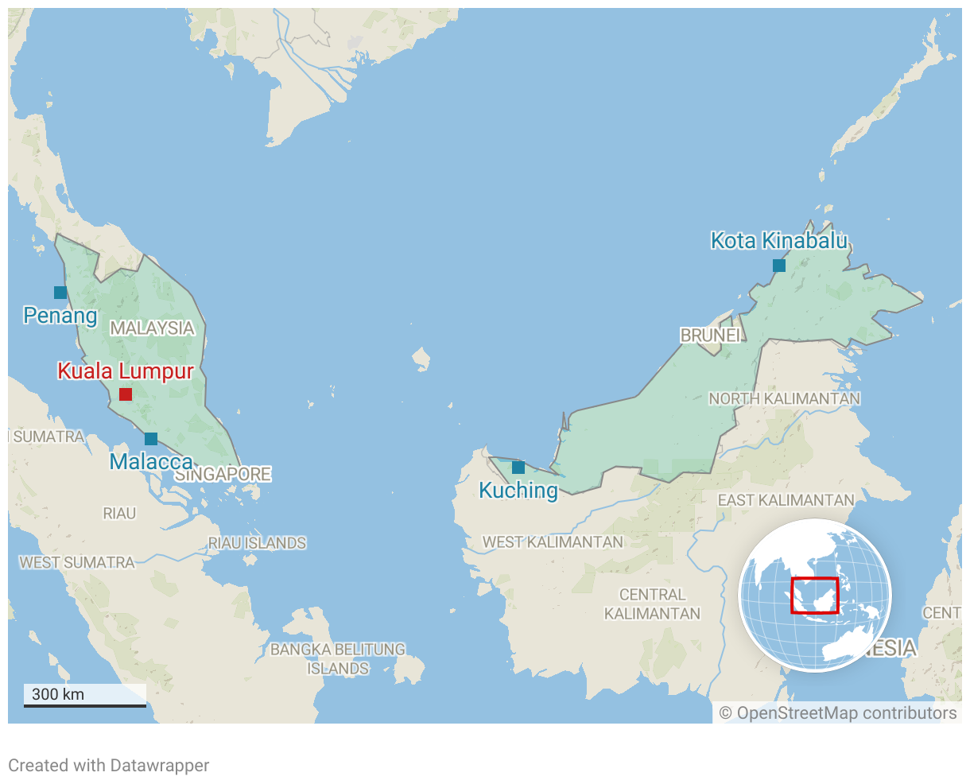The width and height of the screenshot is (970, 784).
Task: Click the Created with Datawrapper text
Action: click(109, 766)
